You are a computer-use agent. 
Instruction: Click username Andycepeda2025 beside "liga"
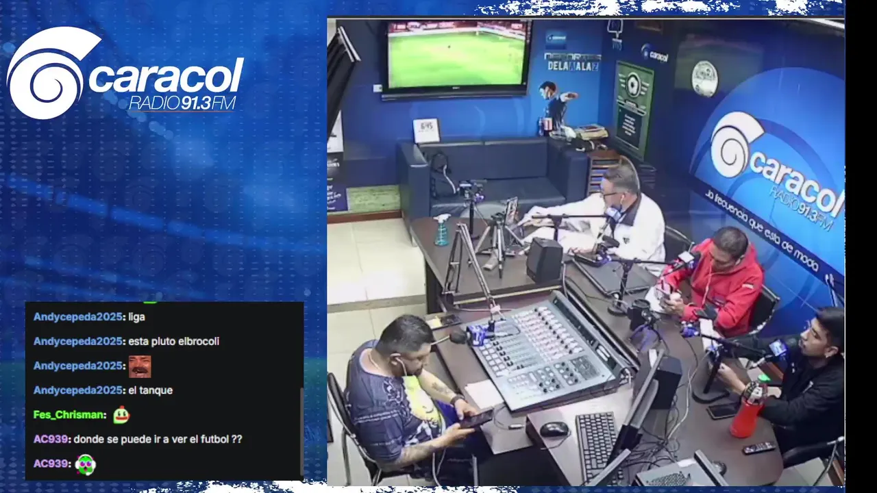78,317
